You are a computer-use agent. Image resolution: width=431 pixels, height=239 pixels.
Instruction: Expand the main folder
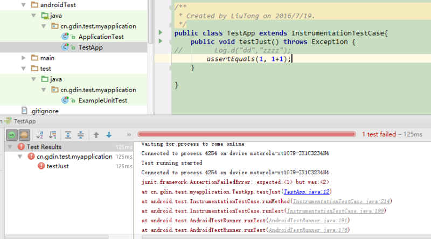tap(24, 58)
